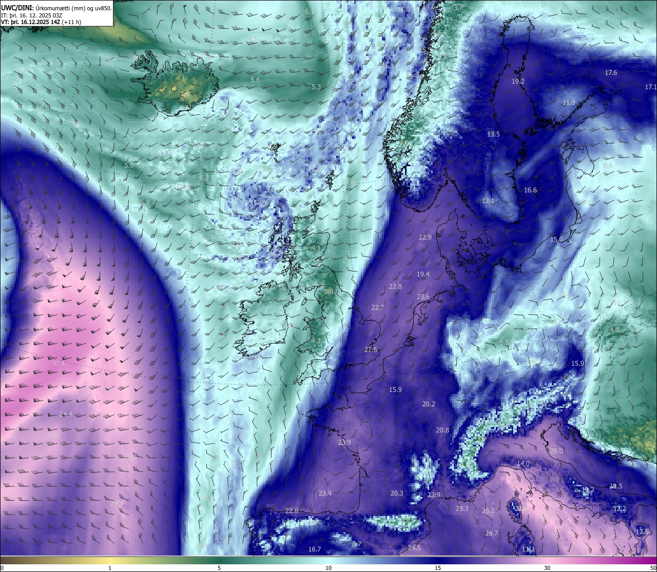This screenshot has height=572, width=657.
Task: Click the 'VT: þri. 16.12.2025 14Z (+11 h)' line
Action: tap(41, 22)
